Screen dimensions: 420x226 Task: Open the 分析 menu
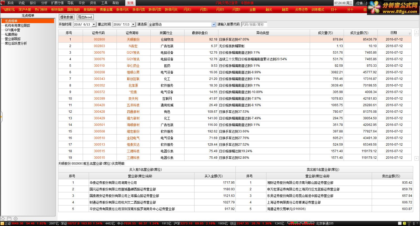click(x=44, y=3)
